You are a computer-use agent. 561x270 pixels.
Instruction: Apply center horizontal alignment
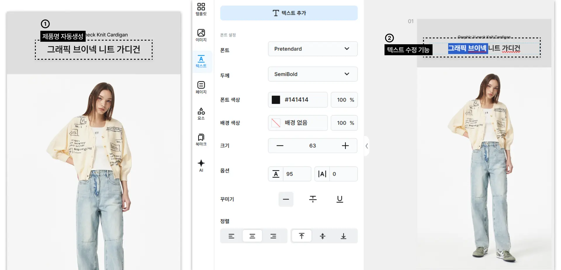pyautogui.click(x=252, y=236)
